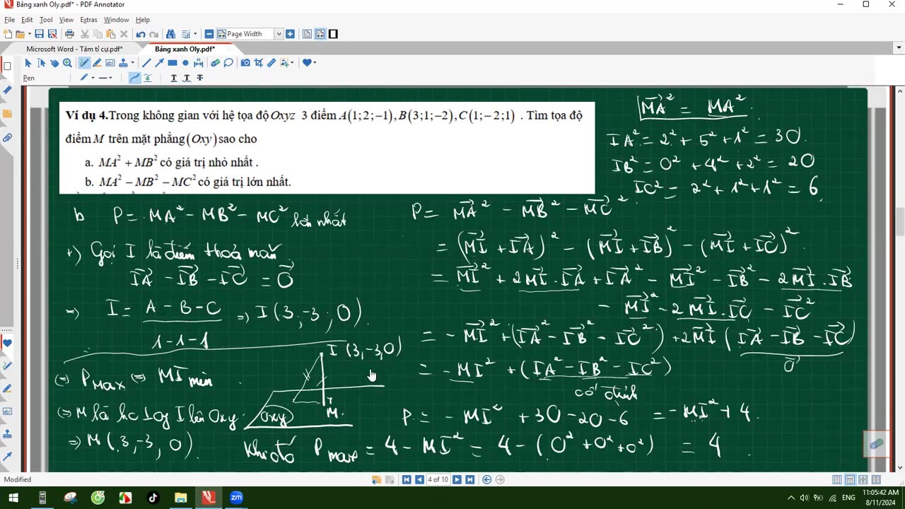Image resolution: width=905 pixels, height=509 pixels.
Task: Choose the Pan hand tool
Action: tap(54, 63)
